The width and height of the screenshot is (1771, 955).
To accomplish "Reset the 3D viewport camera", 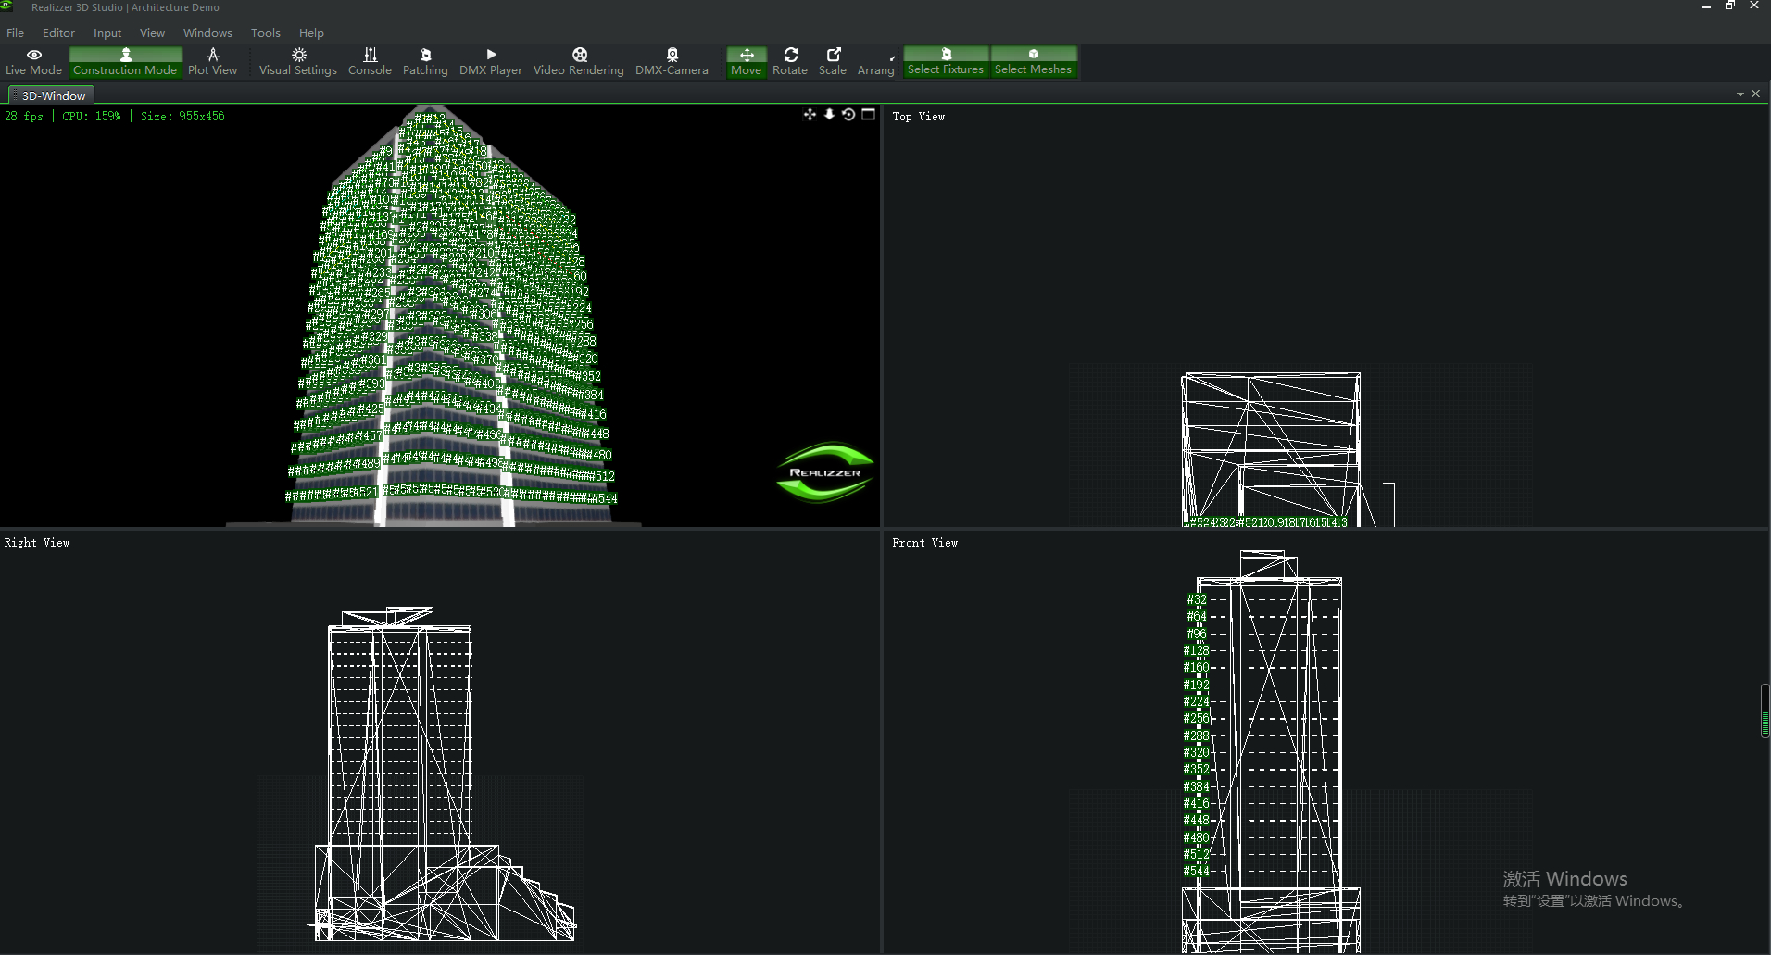I will (x=848, y=115).
